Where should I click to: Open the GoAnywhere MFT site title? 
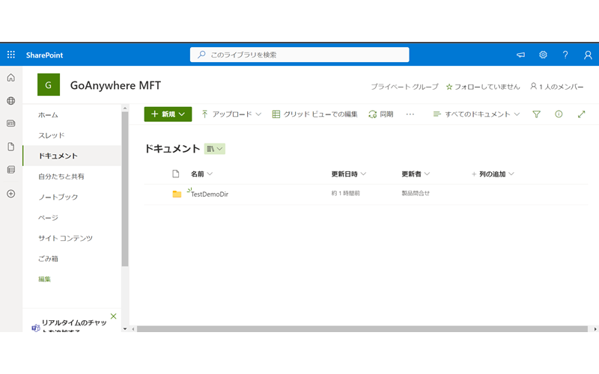(x=115, y=85)
